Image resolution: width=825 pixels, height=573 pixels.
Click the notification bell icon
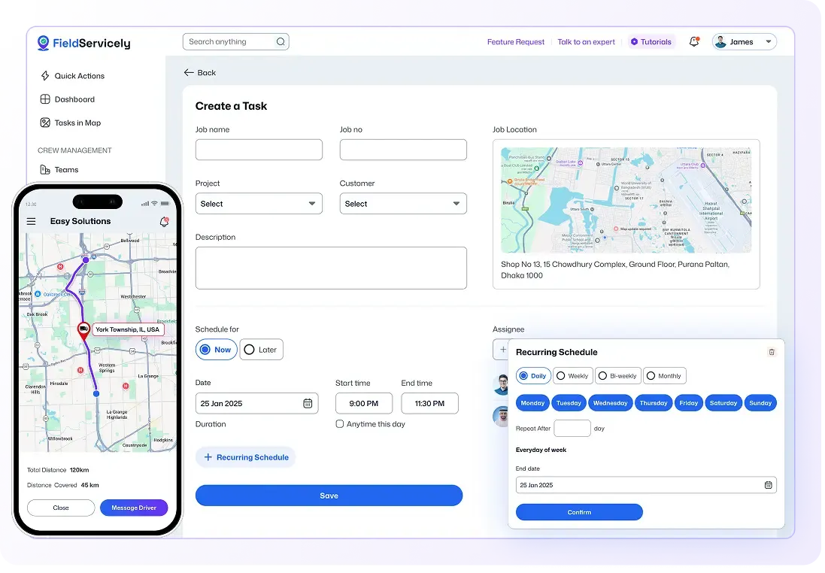click(x=693, y=41)
